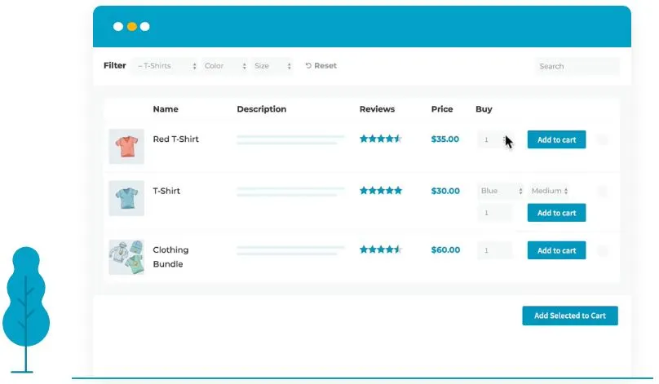Screen dimensions: 659x384
Task: Open the blue T-Shirt product image
Action: point(126,198)
